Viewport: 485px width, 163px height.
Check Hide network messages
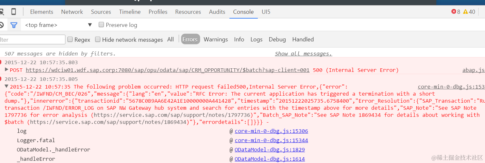point(98,39)
